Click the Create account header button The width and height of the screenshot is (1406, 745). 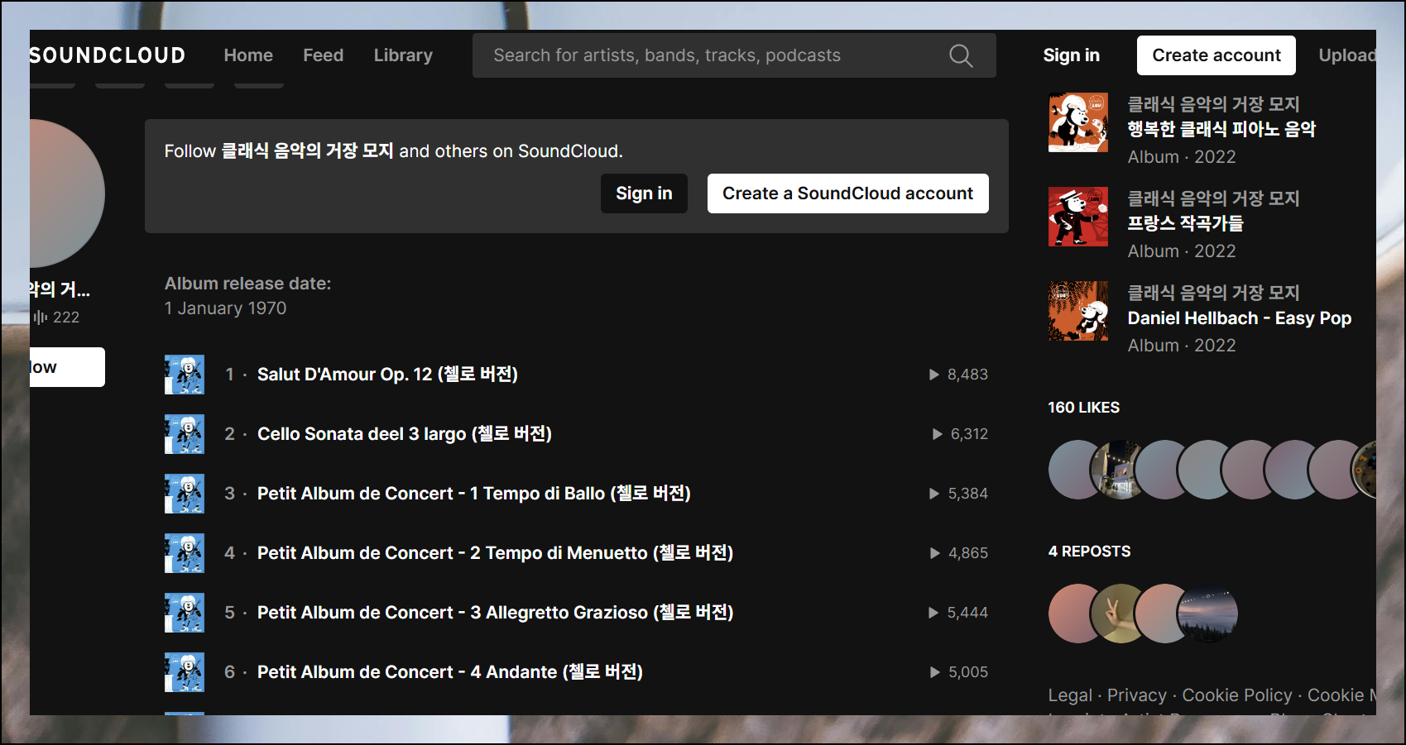(x=1216, y=55)
